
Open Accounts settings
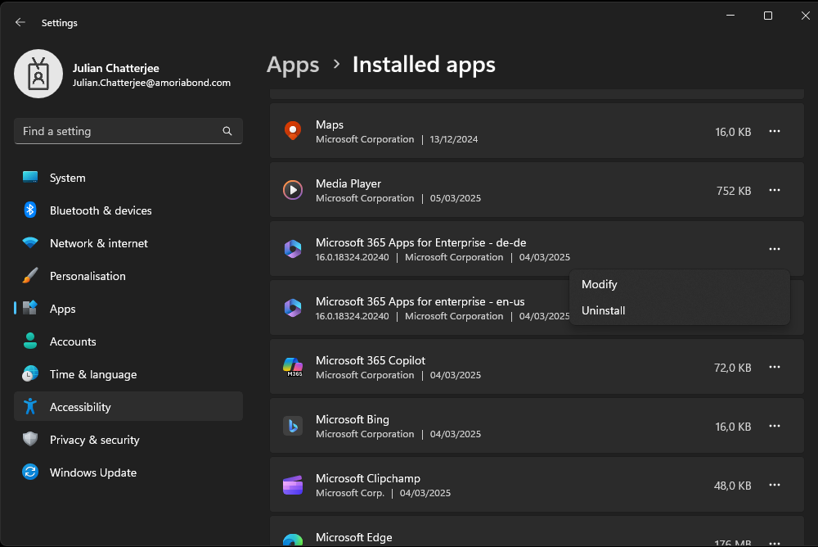pos(128,341)
